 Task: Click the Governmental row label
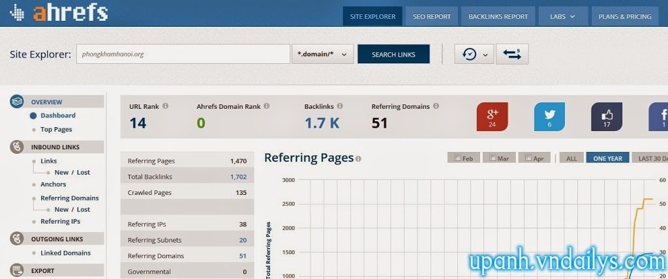point(149,272)
